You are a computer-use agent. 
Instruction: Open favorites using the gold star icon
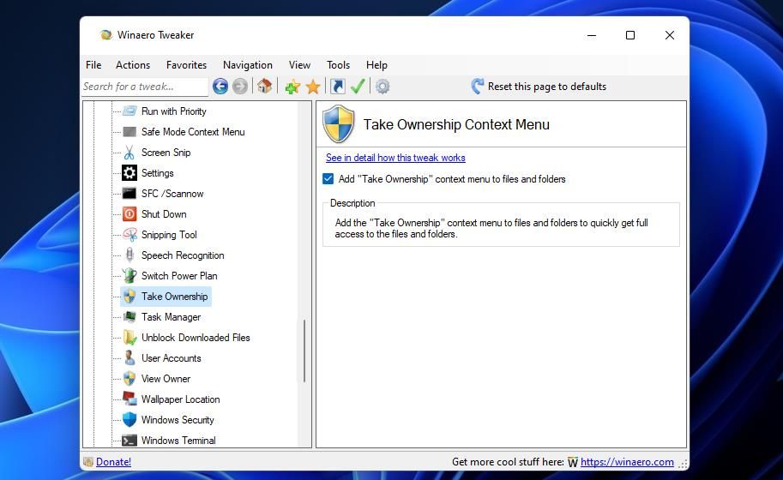[x=313, y=87]
